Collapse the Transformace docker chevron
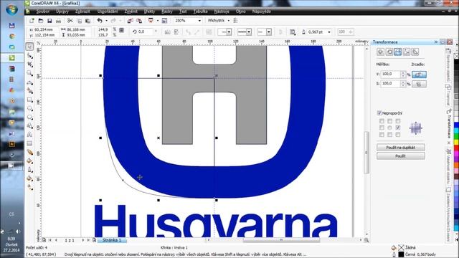 (436, 42)
